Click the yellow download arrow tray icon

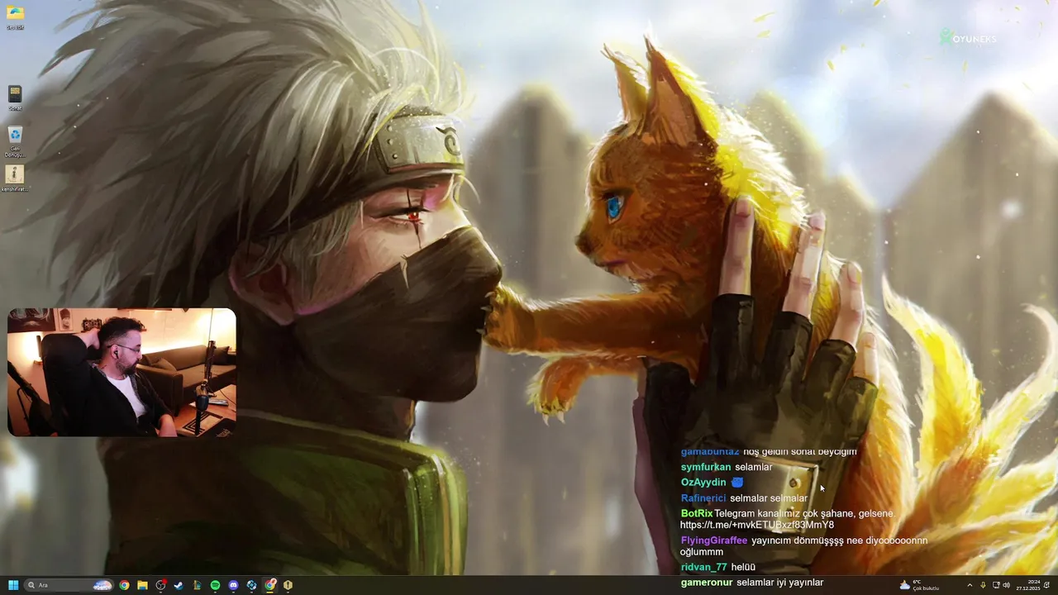pyautogui.click(x=983, y=585)
